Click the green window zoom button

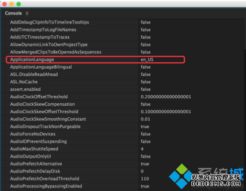[x=19, y=4]
